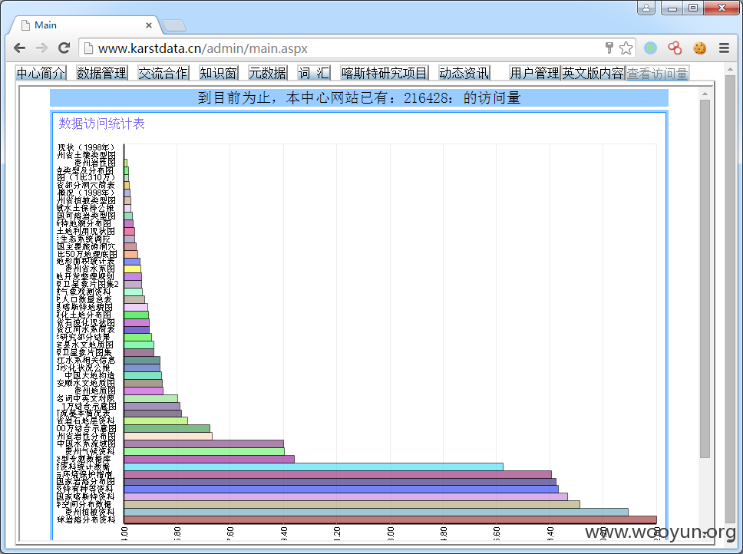Open the red circles extension icon
The width and height of the screenshot is (743, 554).
(675, 48)
